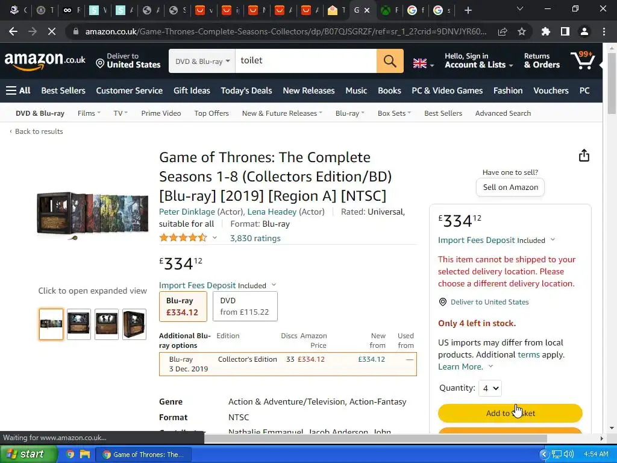The image size is (617, 463).
Task: Click the Deliver to United States location pin
Action: 101,63
